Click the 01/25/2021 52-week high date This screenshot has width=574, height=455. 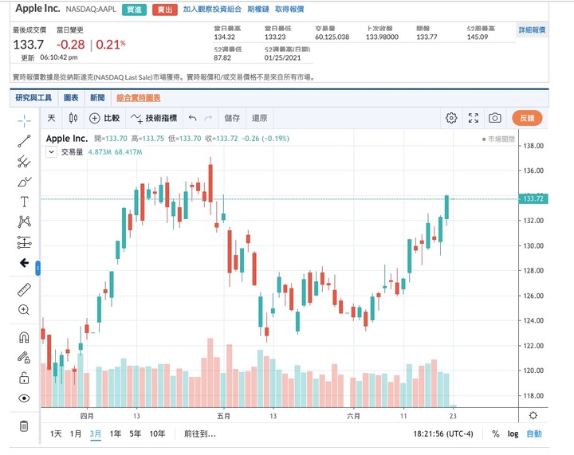pyautogui.click(x=282, y=58)
